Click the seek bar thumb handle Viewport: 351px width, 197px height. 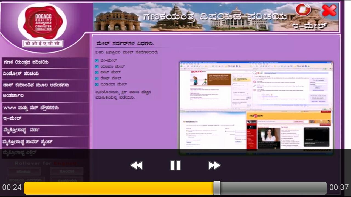tap(217, 188)
